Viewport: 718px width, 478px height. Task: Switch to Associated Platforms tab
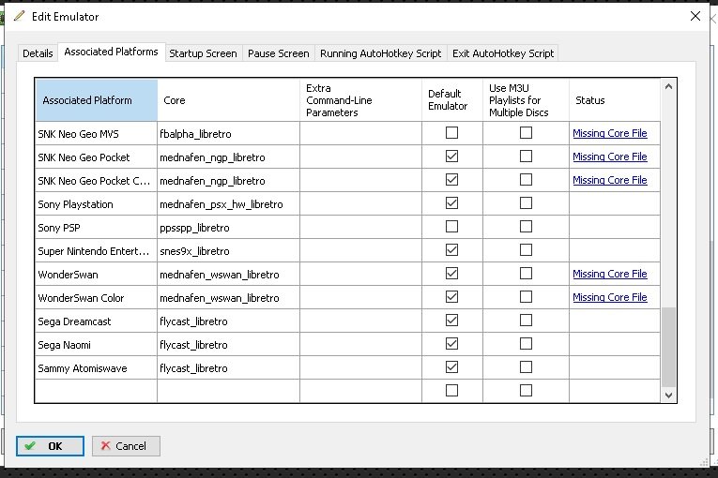(111, 52)
